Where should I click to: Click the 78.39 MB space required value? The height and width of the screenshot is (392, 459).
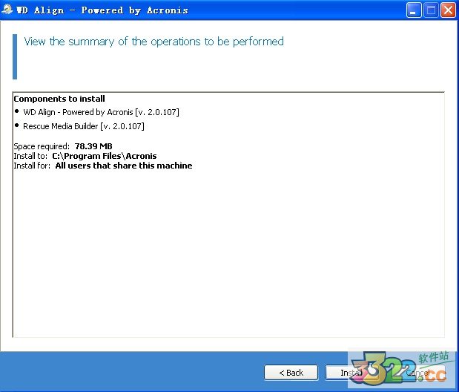pos(93,147)
